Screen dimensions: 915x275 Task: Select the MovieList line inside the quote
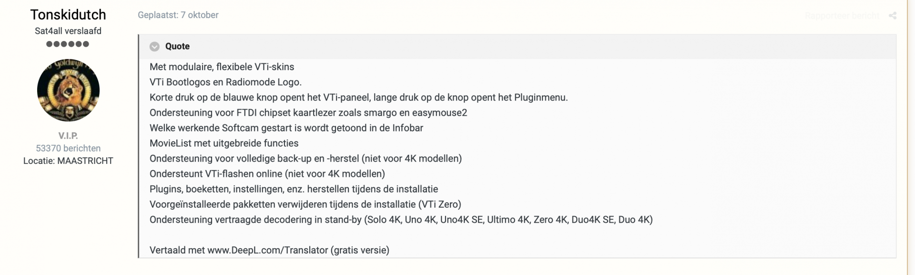click(224, 143)
